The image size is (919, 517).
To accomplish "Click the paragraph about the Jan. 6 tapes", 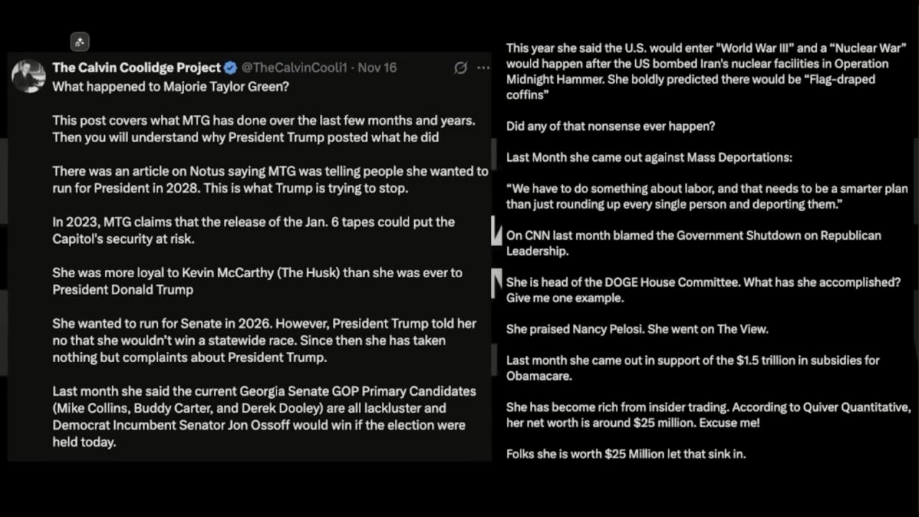I will tap(253, 230).
